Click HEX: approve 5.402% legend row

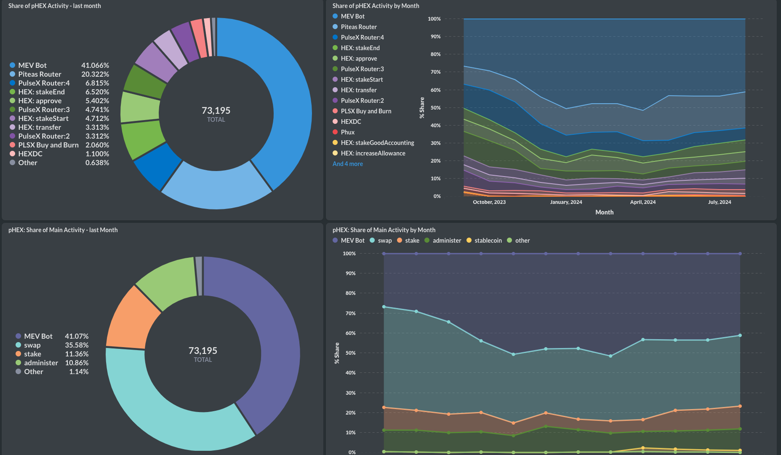59,101
